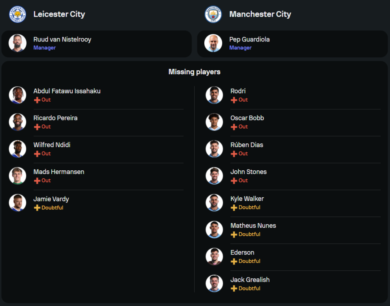
Task: Click Jamie Vardy's yellow doubtful cross icon
Action: tap(37, 208)
